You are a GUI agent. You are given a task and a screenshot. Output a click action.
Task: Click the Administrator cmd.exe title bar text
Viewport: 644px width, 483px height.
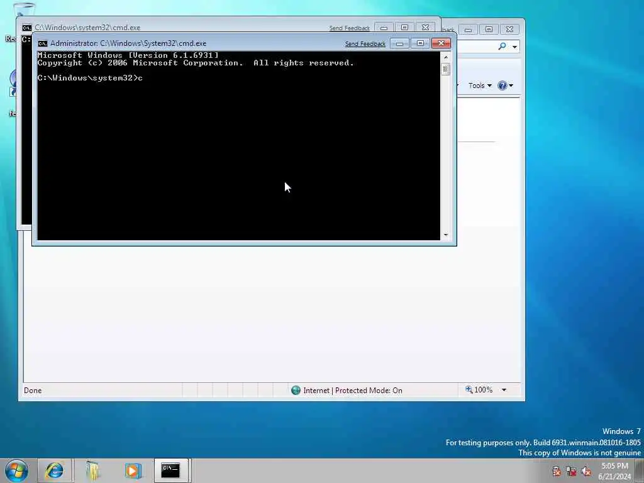(x=128, y=43)
